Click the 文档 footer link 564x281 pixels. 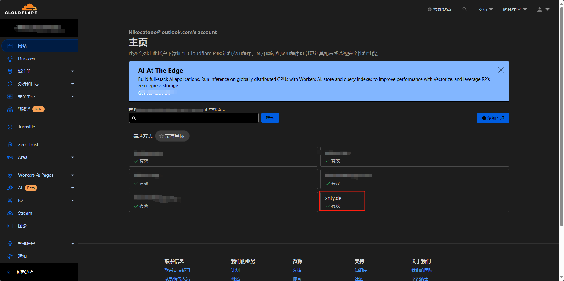[297, 270]
